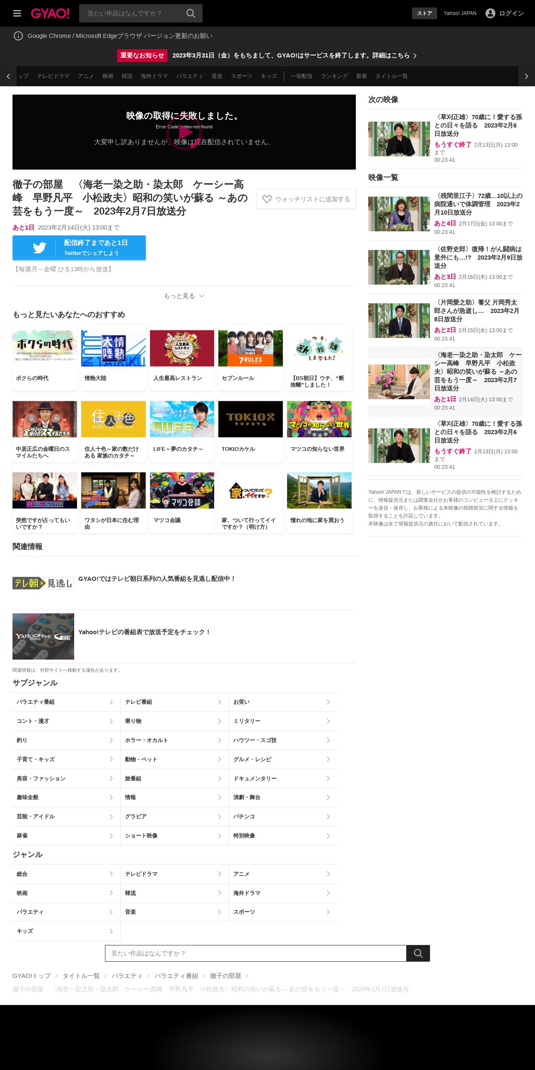Open キッズ genre row
The height and width of the screenshot is (1070, 535).
(x=66, y=931)
